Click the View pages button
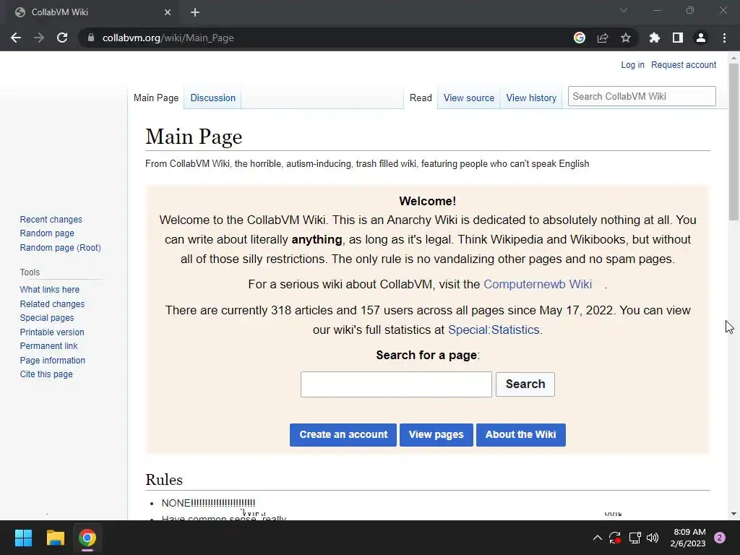 436,434
